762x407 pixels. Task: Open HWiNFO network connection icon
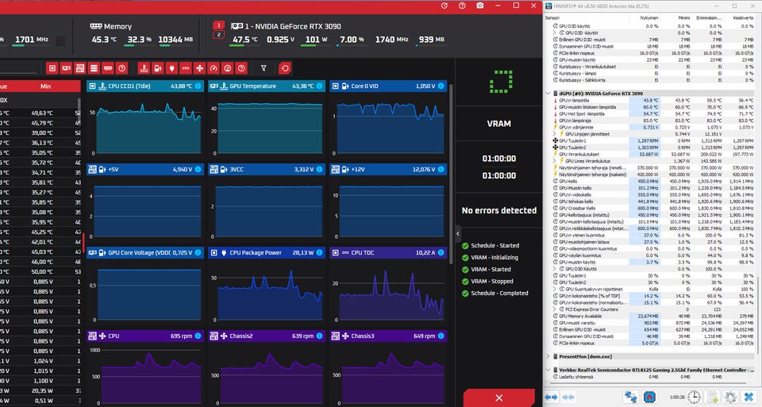[630, 397]
